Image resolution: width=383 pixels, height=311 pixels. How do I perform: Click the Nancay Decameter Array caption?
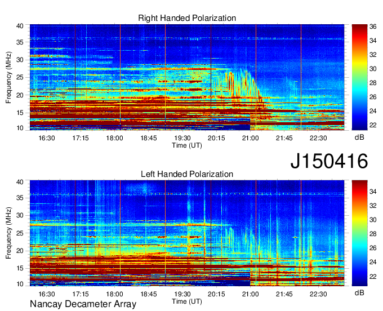[83, 304]
